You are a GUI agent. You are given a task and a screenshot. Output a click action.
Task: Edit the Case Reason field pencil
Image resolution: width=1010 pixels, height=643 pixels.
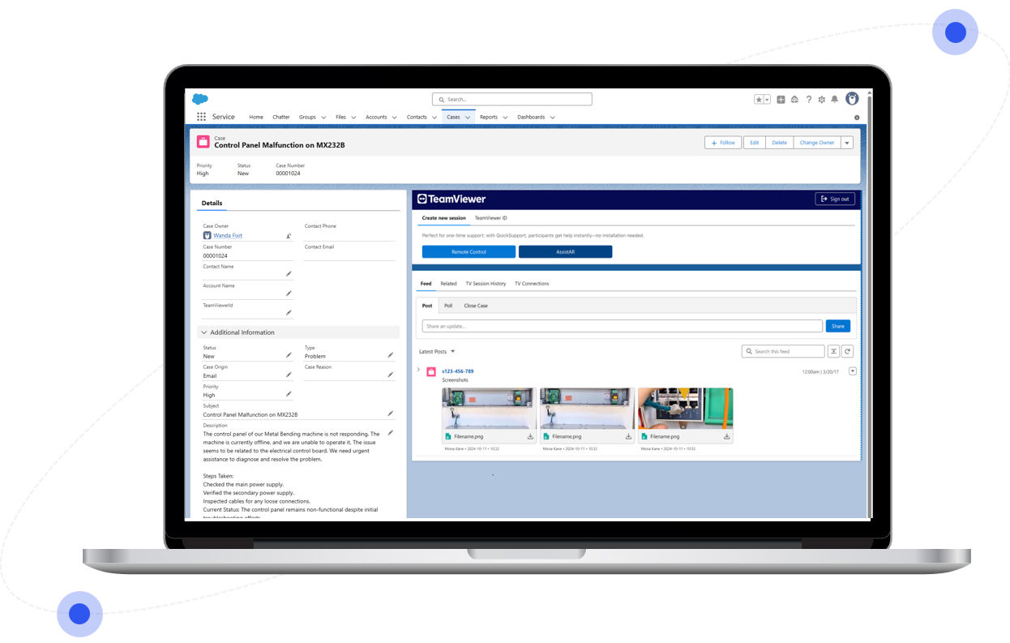[390, 375]
